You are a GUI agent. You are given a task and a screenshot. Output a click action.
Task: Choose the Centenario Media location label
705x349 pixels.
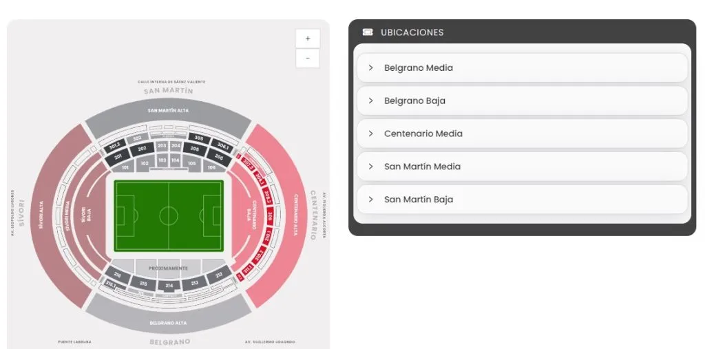tap(423, 134)
